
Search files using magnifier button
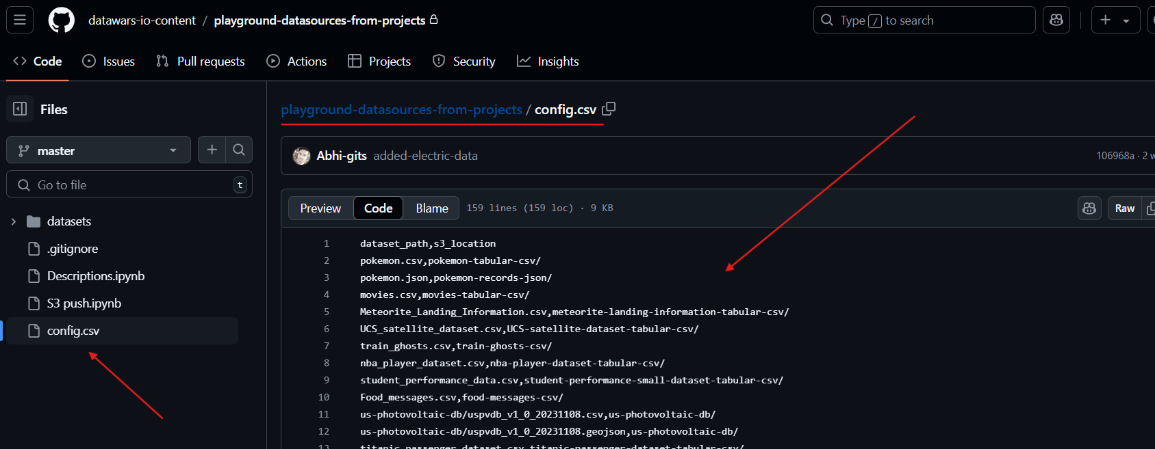tap(238, 150)
